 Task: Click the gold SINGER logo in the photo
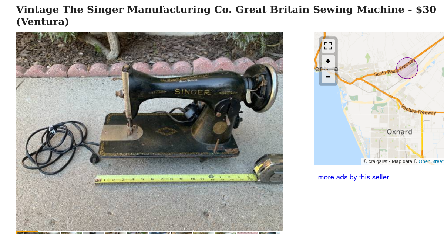click(x=192, y=92)
